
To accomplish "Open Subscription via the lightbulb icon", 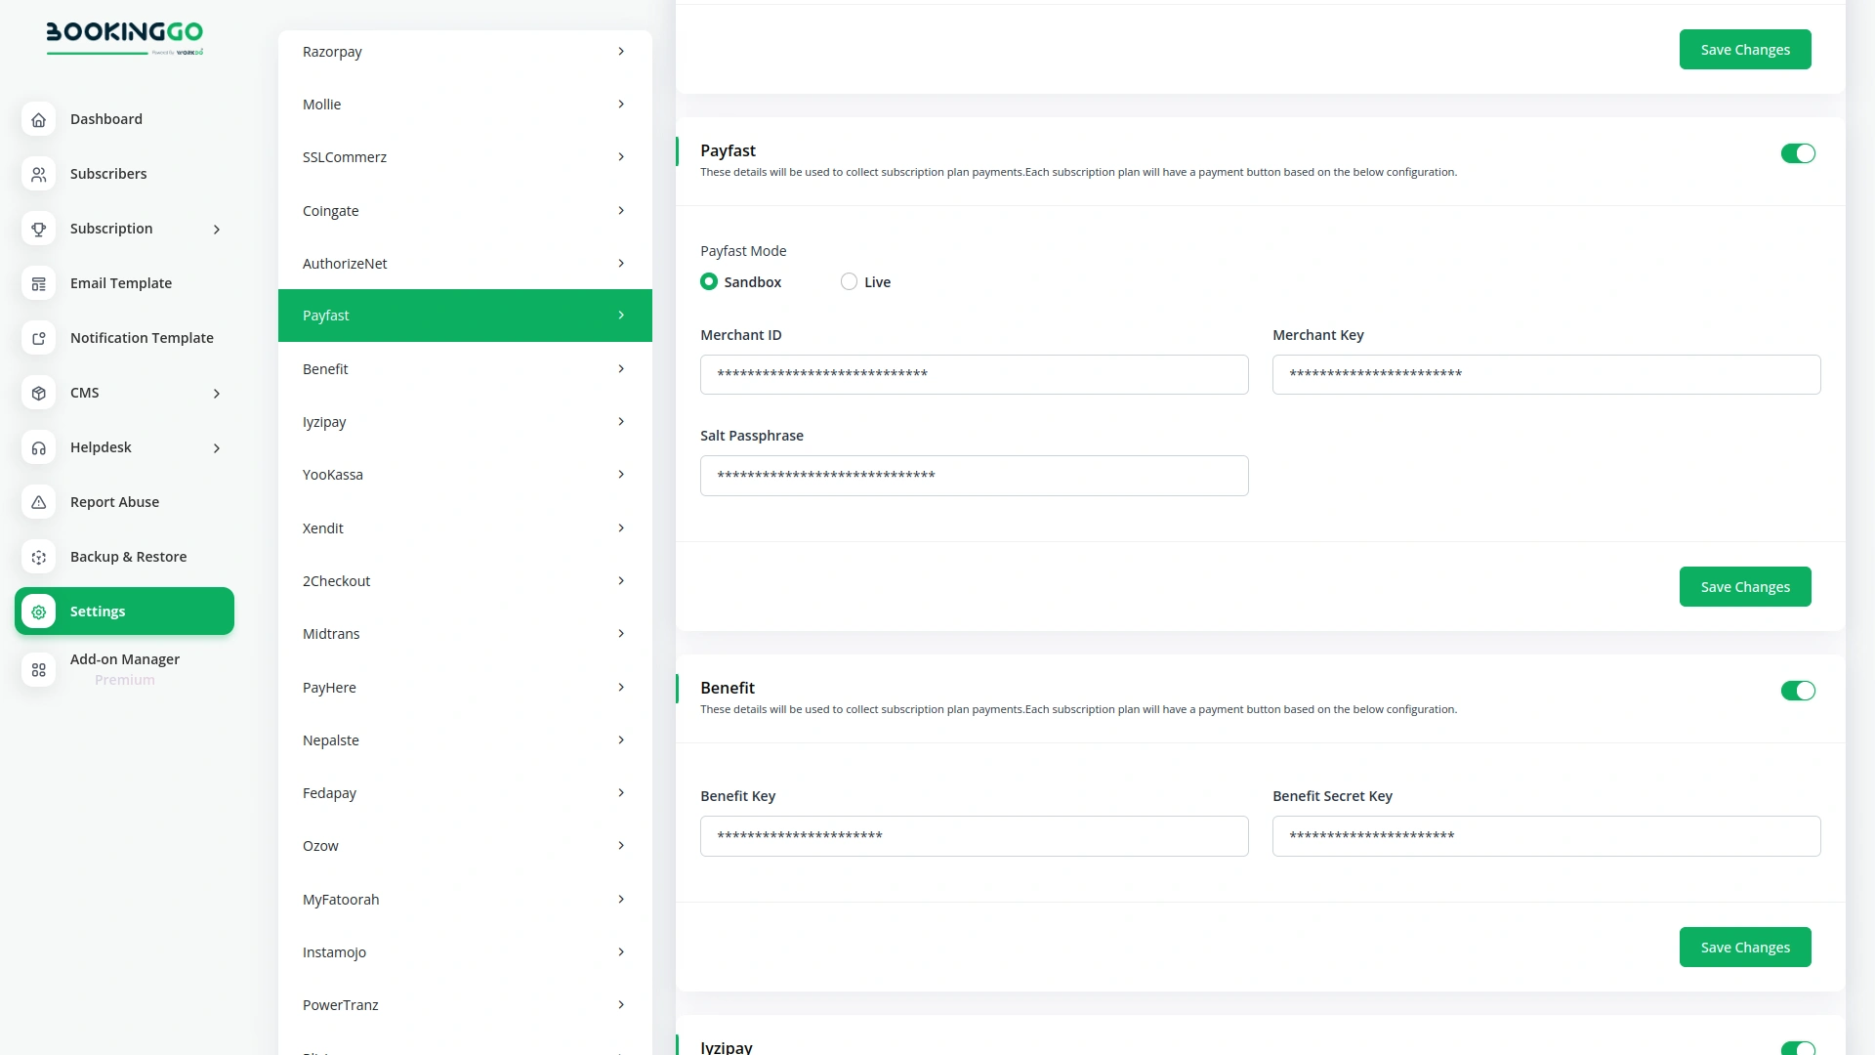I will pyautogui.click(x=38, y=229).
